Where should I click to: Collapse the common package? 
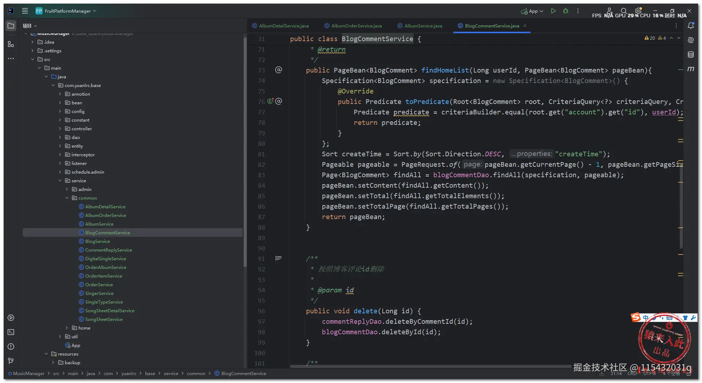(67, 198)
